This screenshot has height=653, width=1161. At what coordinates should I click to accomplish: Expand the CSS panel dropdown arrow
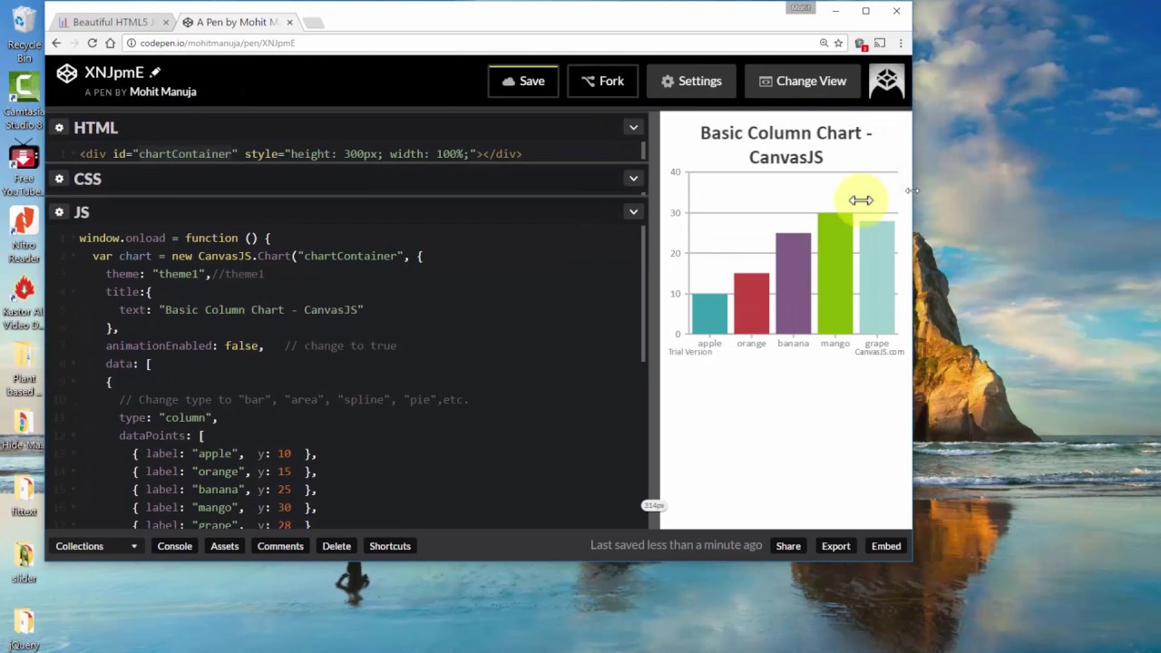(633, 179)
